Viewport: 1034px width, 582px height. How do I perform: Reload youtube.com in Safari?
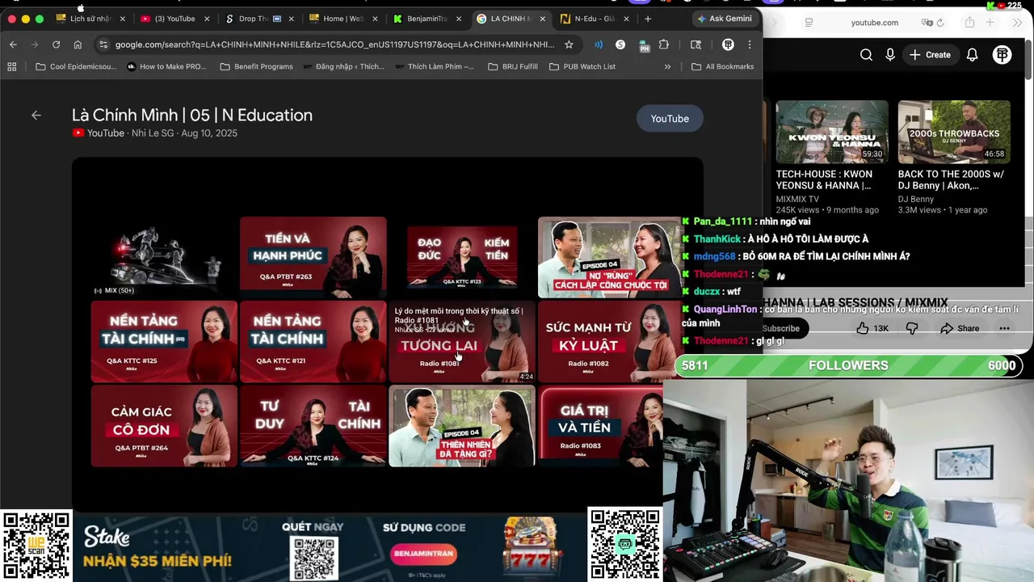(940, 23)
